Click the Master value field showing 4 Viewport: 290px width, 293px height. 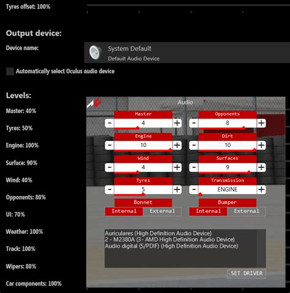point(143,123)
